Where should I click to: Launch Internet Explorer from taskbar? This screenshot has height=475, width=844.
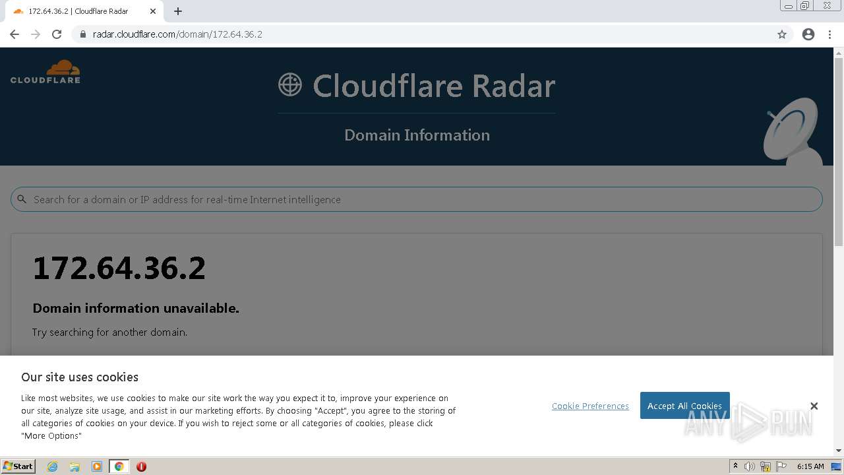(x=52, y=466)
